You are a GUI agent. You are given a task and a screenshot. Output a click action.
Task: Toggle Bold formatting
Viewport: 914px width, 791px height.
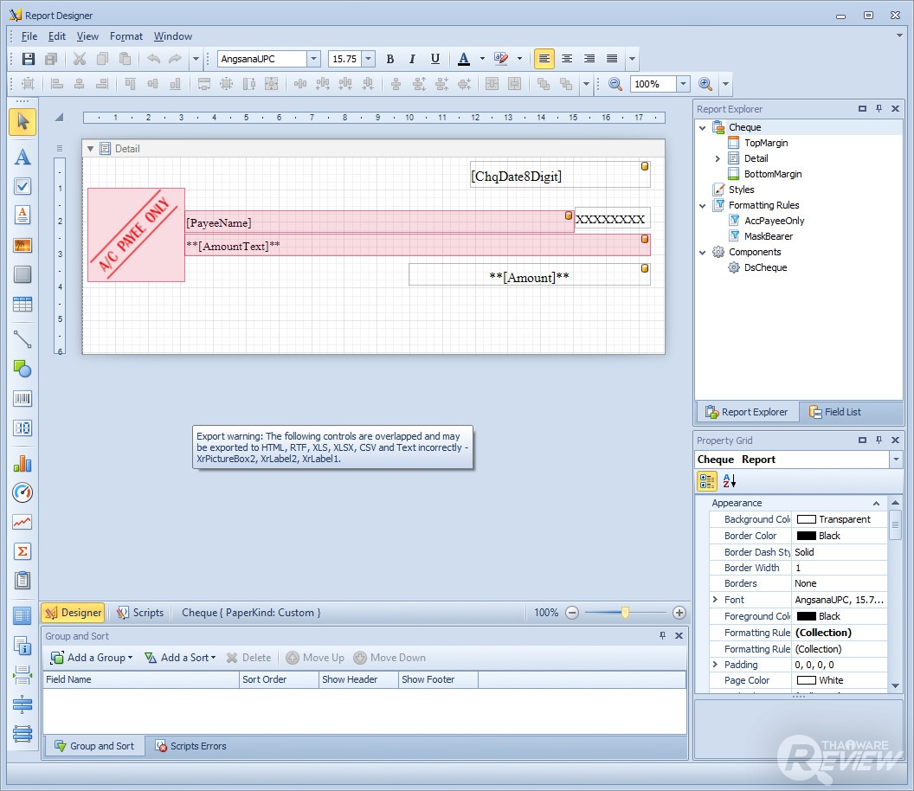[390, 59]
